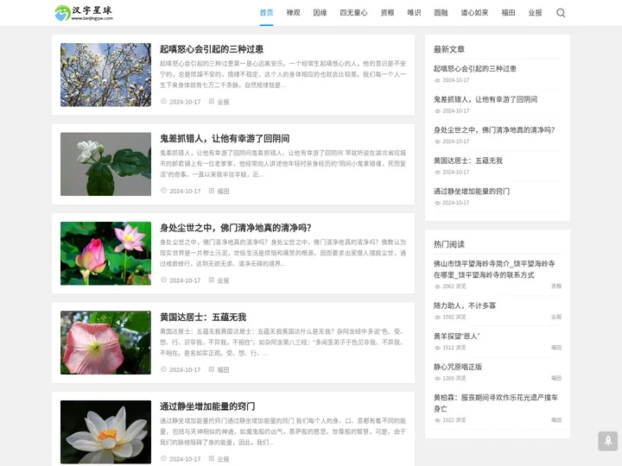Click the category icon beside 业报 in the first post
Screen dimensions: 622x466
(212, 102)
